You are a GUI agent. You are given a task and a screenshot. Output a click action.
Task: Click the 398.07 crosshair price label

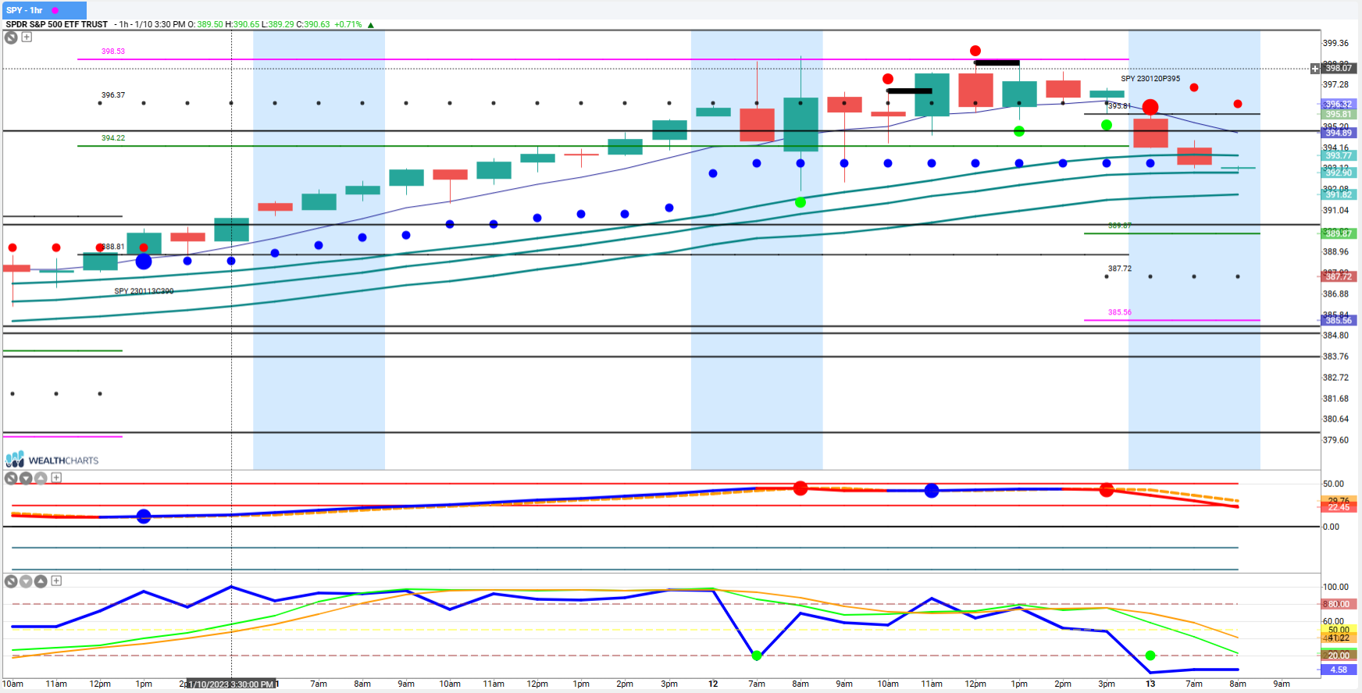pos(1339,69)
